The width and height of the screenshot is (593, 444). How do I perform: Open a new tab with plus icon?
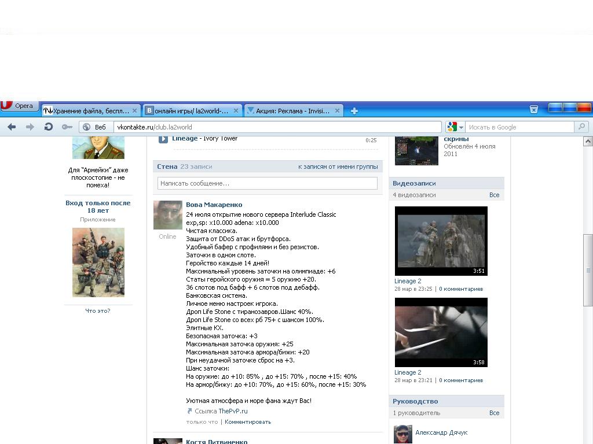coord(354,111)
